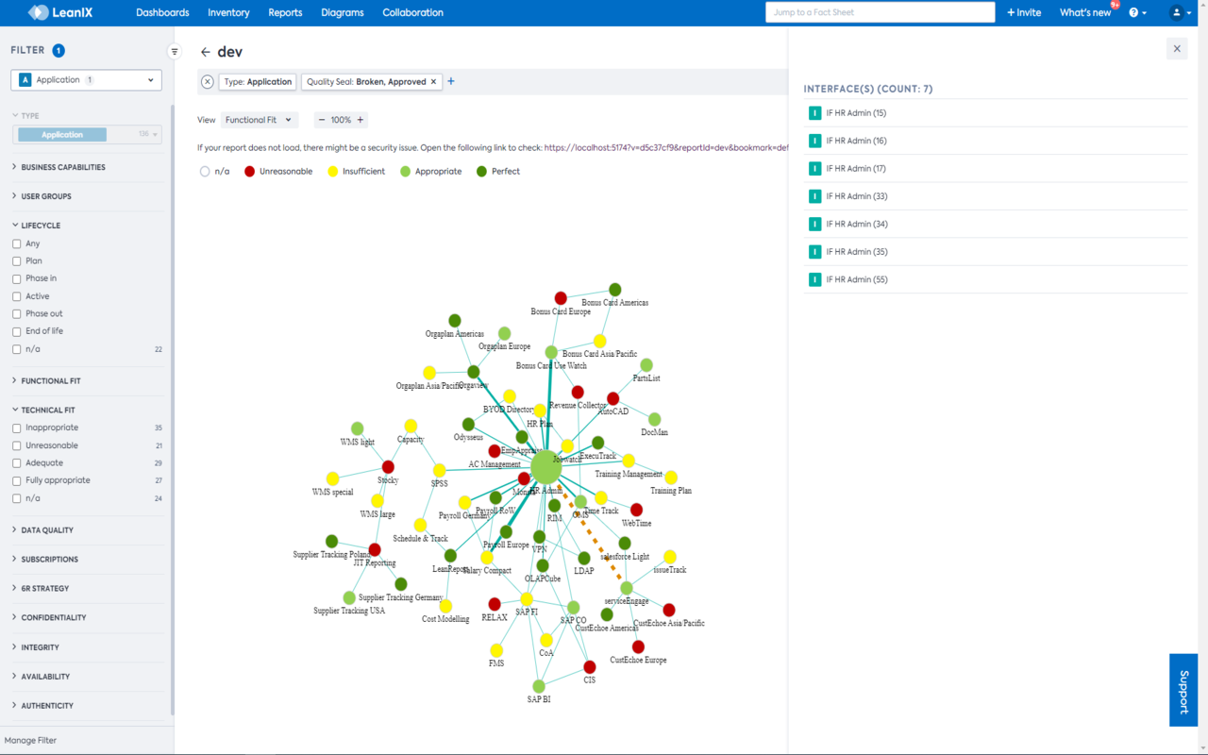
Task: Open the Diagrams menu
Action: (x=342, y=12)
